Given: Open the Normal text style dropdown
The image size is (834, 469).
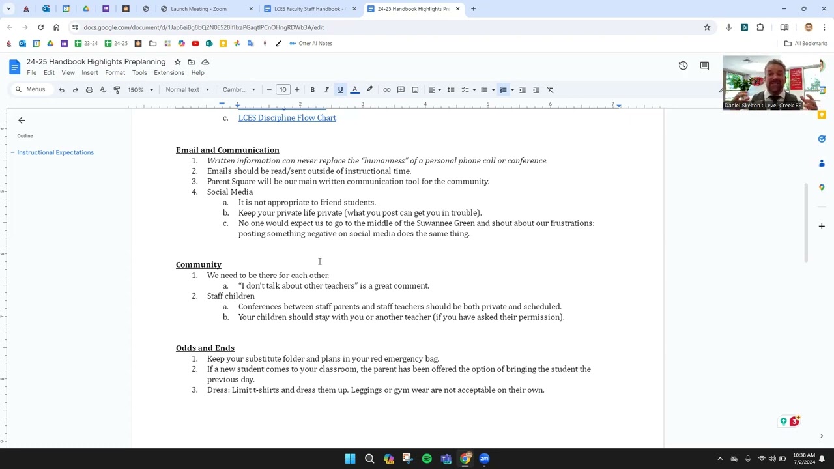Looking at the screenshot, I should click(x=188, y=90).
